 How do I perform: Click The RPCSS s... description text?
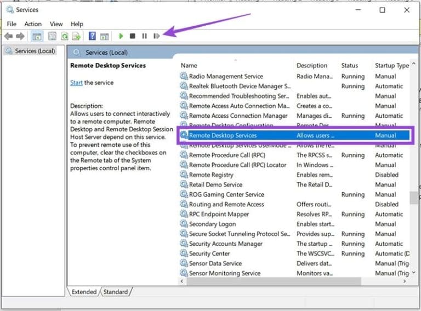click(x=314, y=155)
